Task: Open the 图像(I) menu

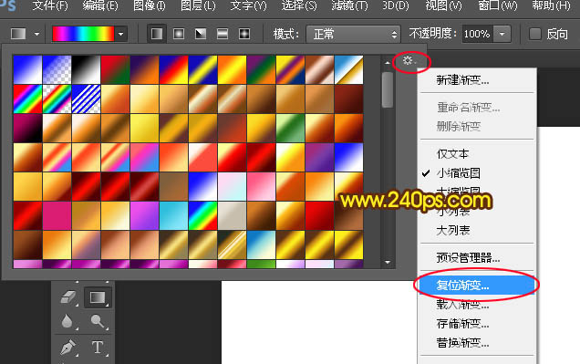Action: [x=149, y=5]
